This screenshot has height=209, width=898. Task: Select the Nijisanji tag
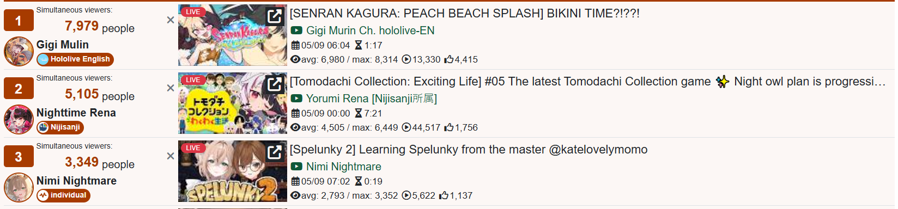60,127
